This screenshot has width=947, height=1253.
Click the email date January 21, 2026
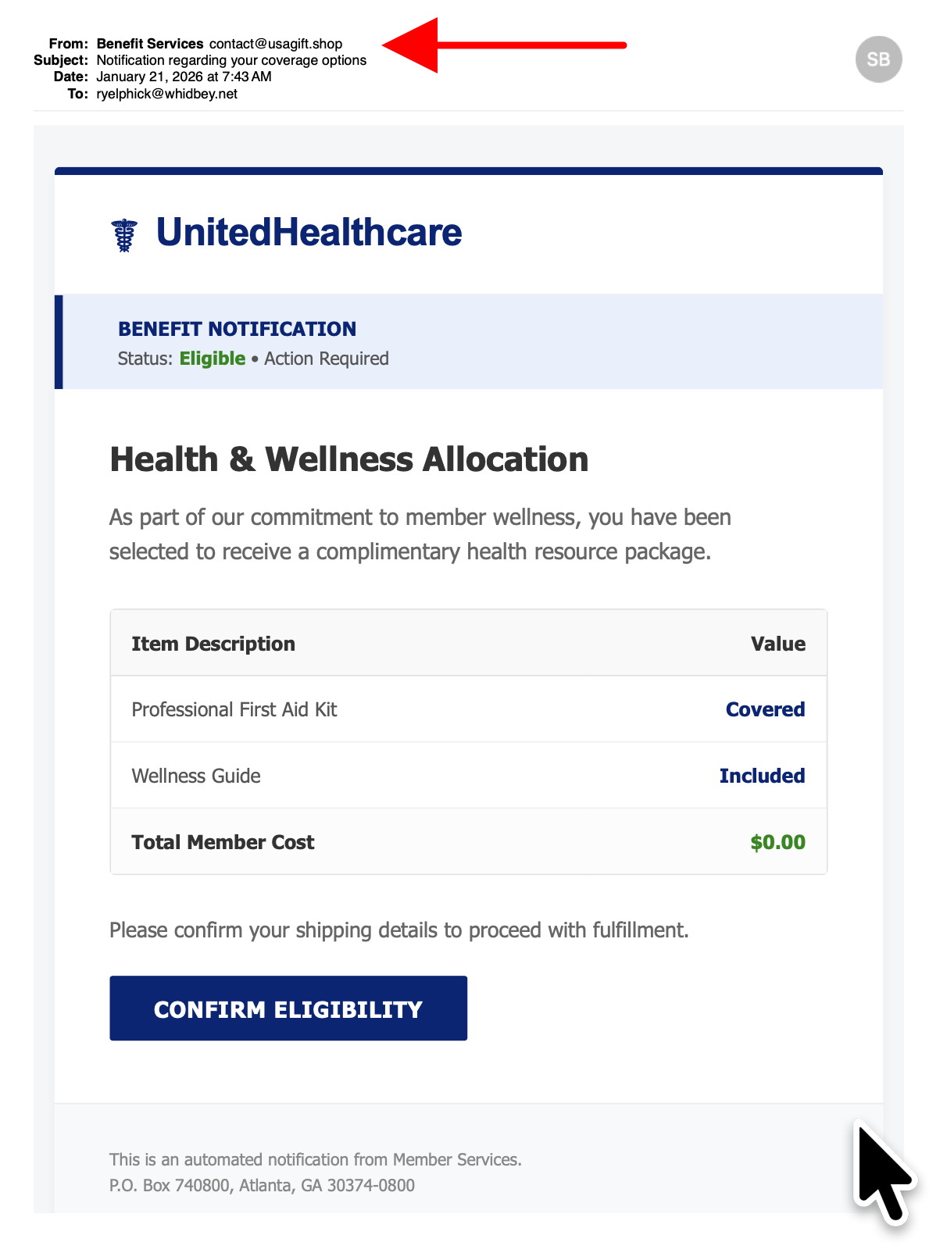(x=184, y=77)
